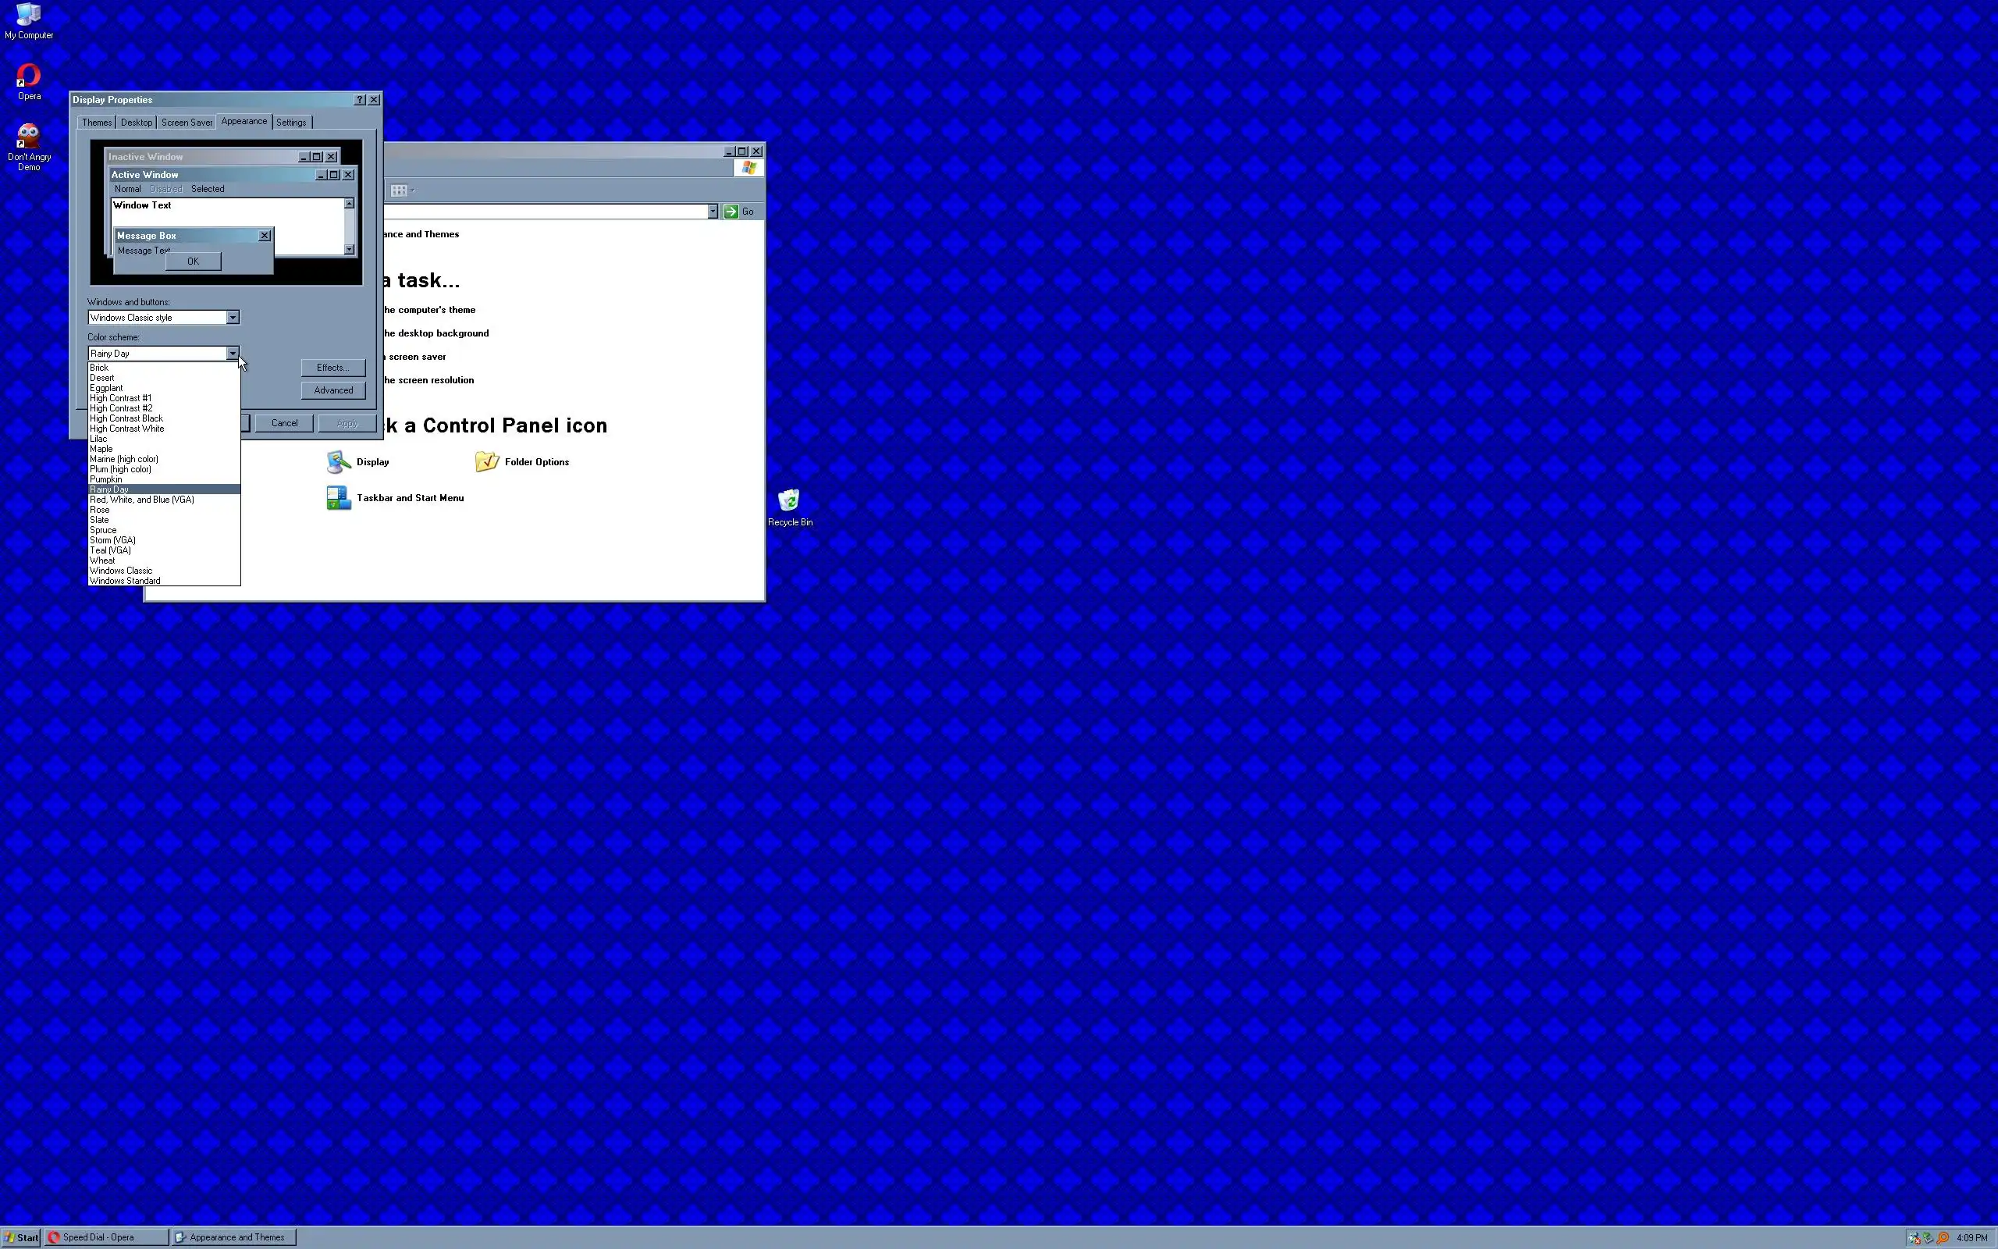Image resolution: width=1998 pixels, height=1249 pixels.
Task: Switch to the Screen Saver tab
Action: point(187,123)
